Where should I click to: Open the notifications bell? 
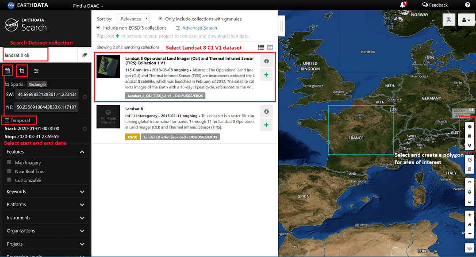[x=403, y=4]
